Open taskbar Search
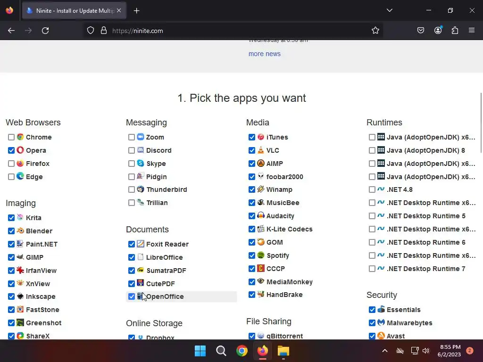 pyautogui.click(x=221, y=351)
